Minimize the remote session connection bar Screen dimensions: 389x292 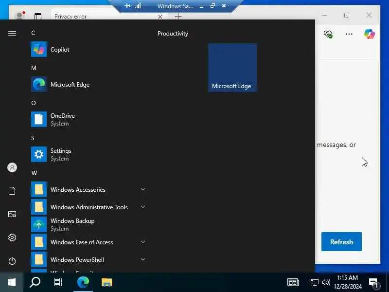tap(201, 6)
